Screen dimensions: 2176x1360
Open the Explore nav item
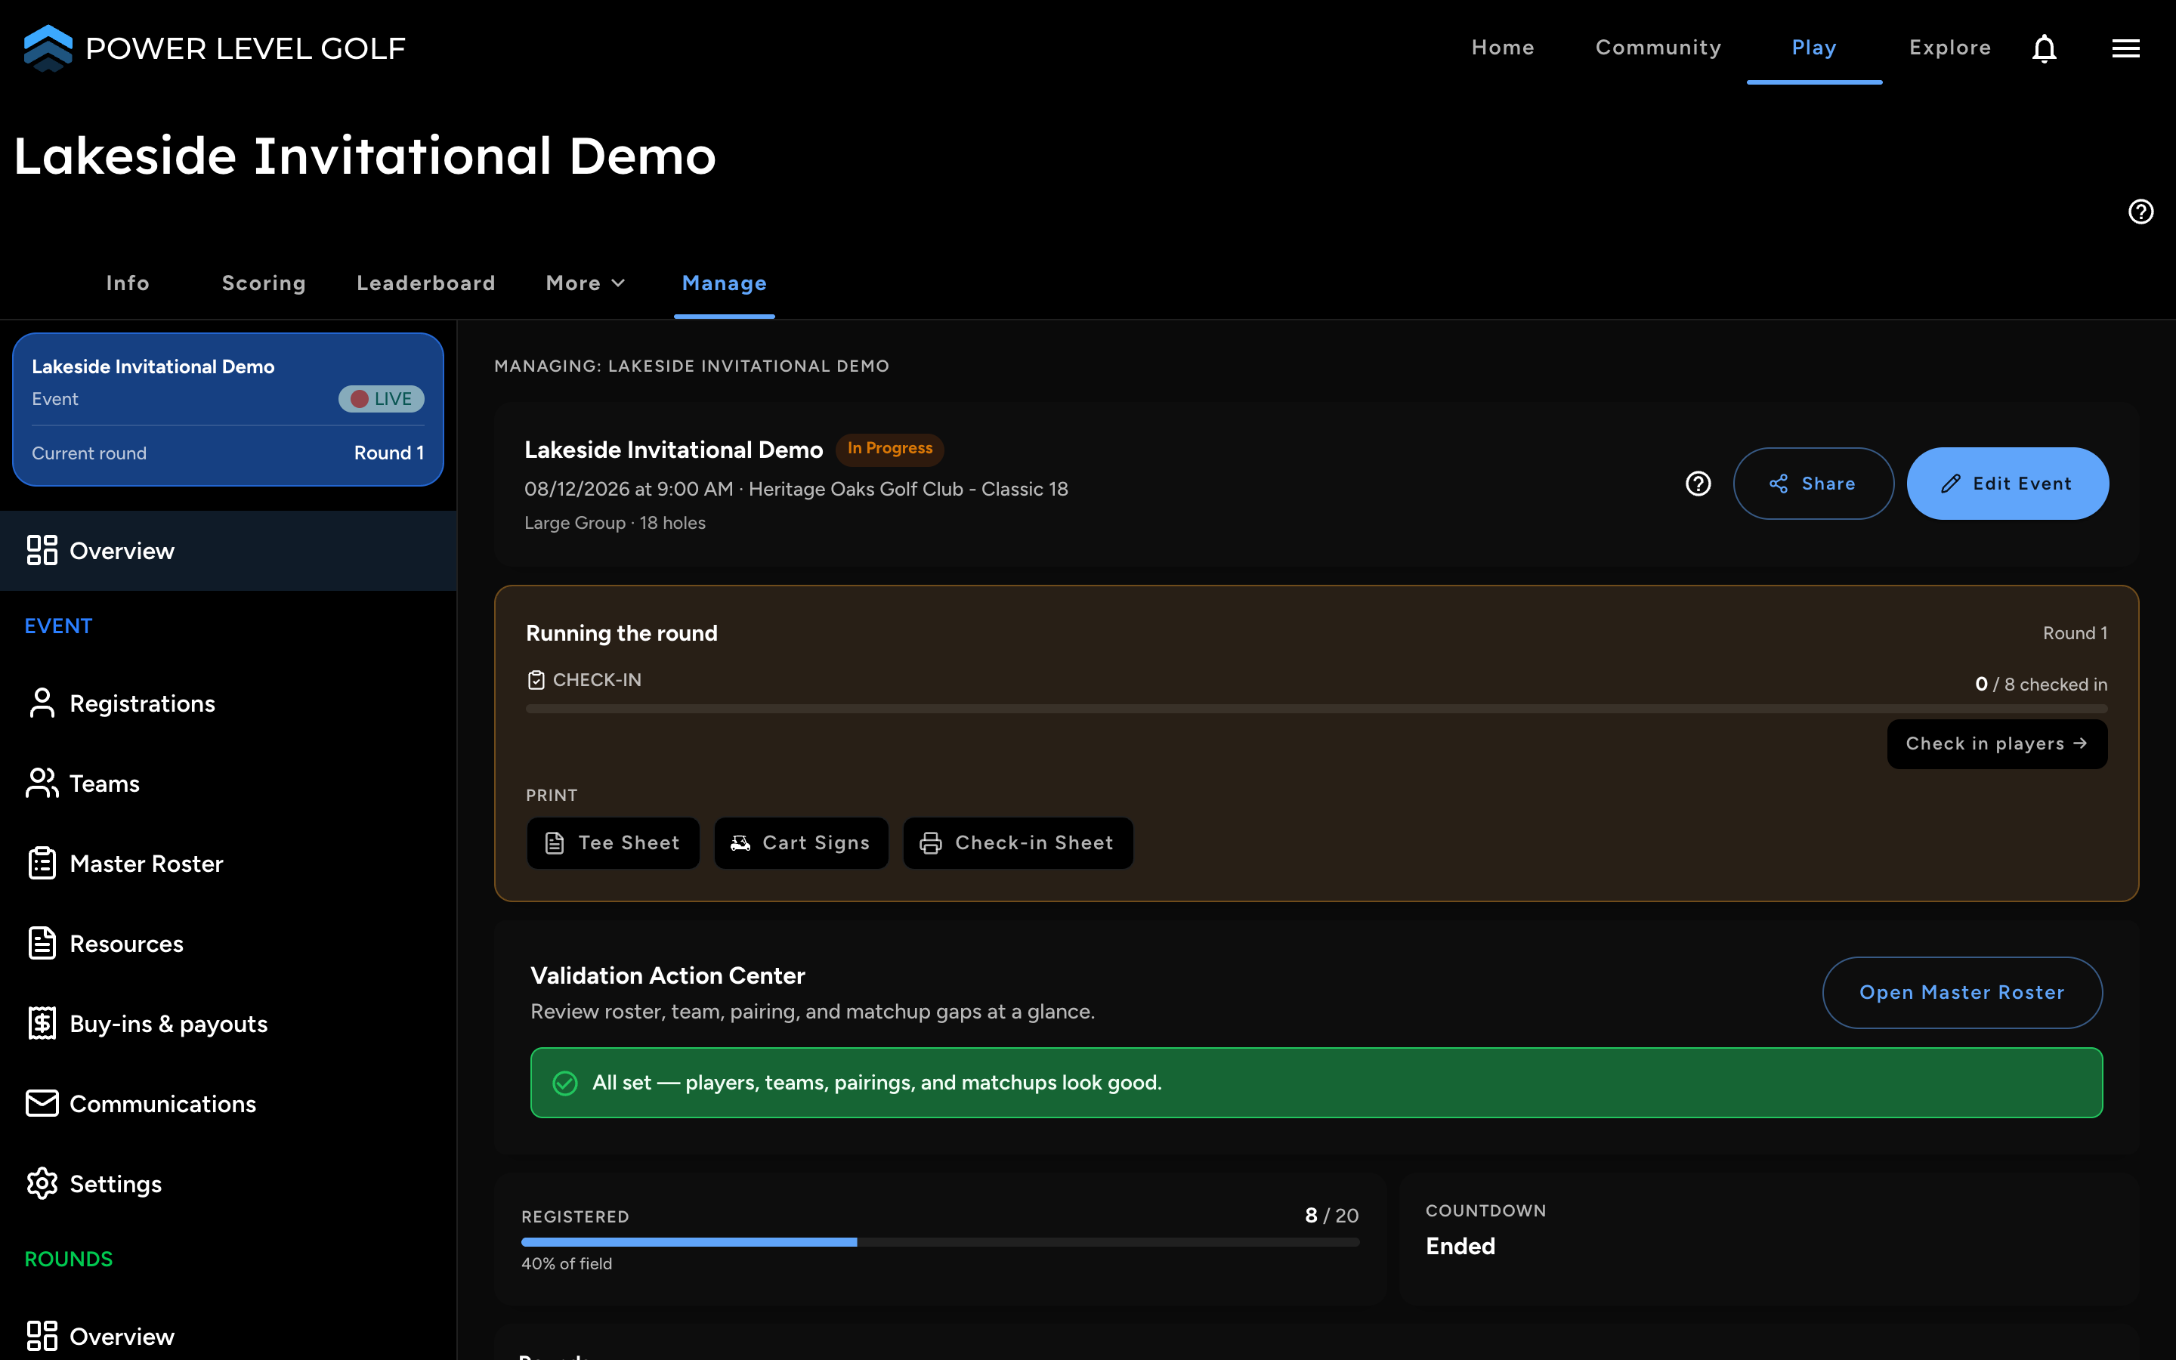pos(1949,48)
